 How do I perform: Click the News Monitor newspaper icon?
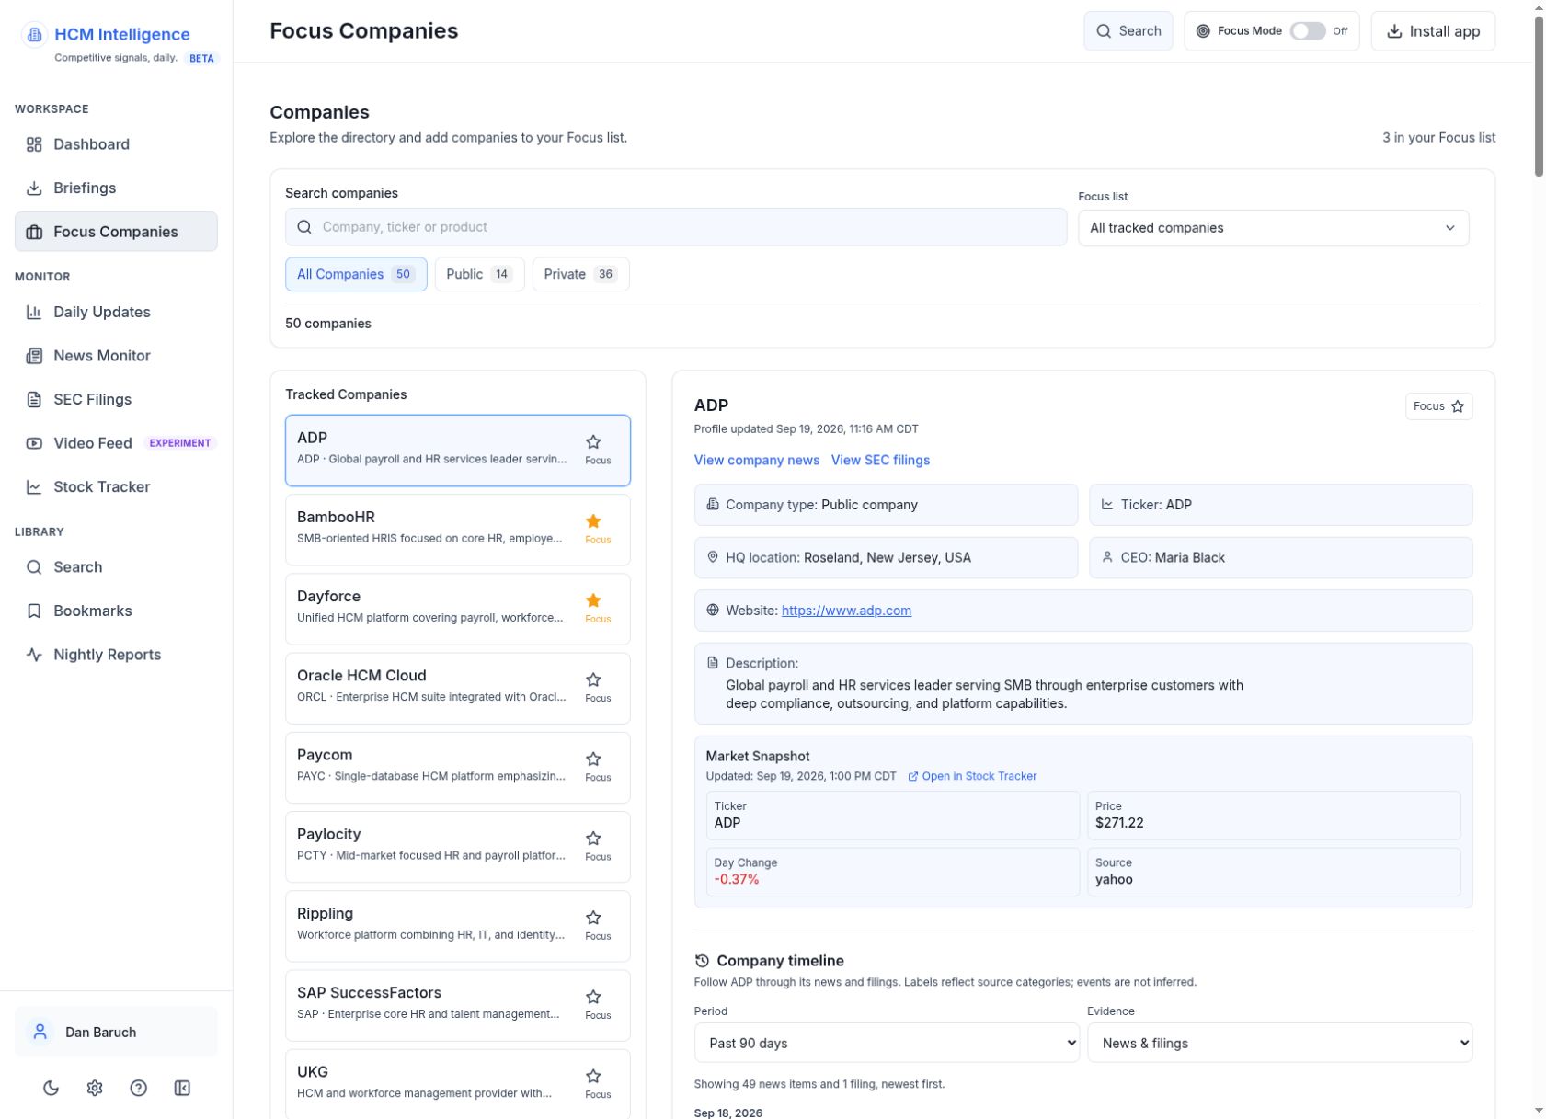34,356
